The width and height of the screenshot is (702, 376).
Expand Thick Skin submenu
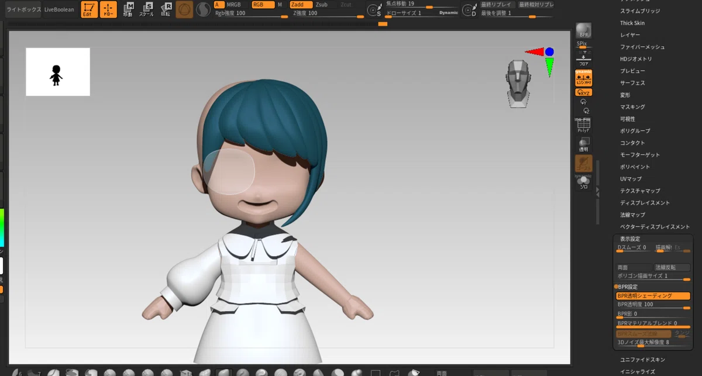(x=632, y=23)
